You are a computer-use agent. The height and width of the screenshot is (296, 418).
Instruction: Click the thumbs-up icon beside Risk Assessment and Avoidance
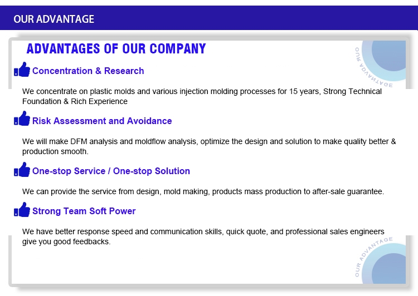pos(22,120)
